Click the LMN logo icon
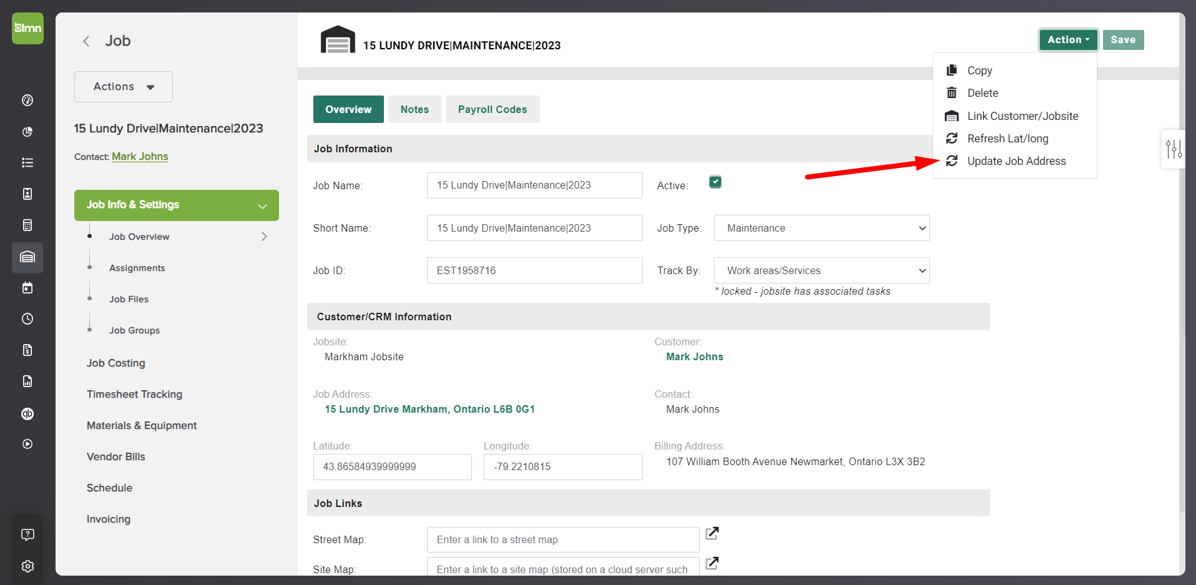 [x=27, y=28]
